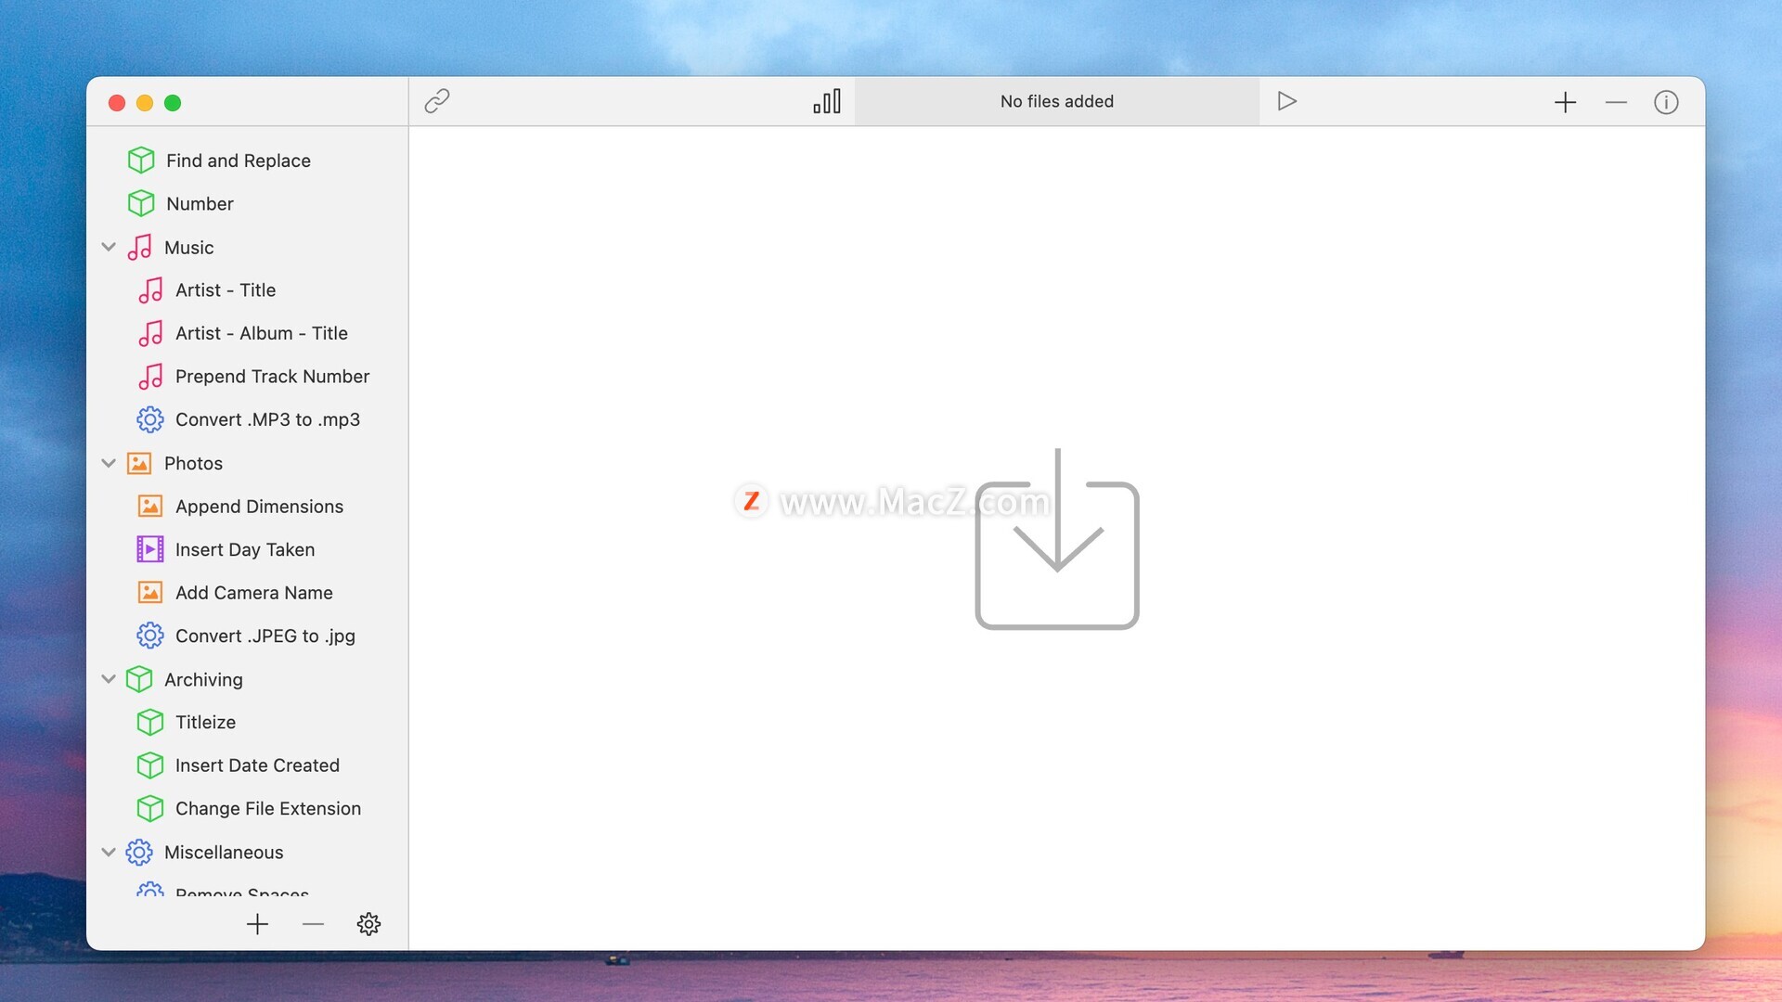Click the link chain icon in toolbar

point(436,101)
